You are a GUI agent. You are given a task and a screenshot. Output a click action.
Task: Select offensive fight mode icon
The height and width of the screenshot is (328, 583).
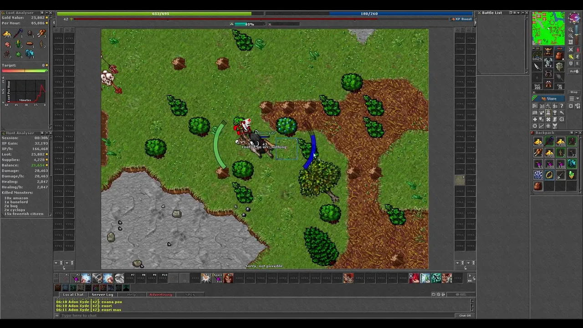coord(571,50)
